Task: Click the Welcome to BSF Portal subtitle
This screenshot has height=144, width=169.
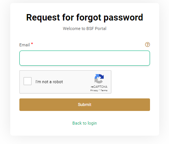Action: (85, 28)
